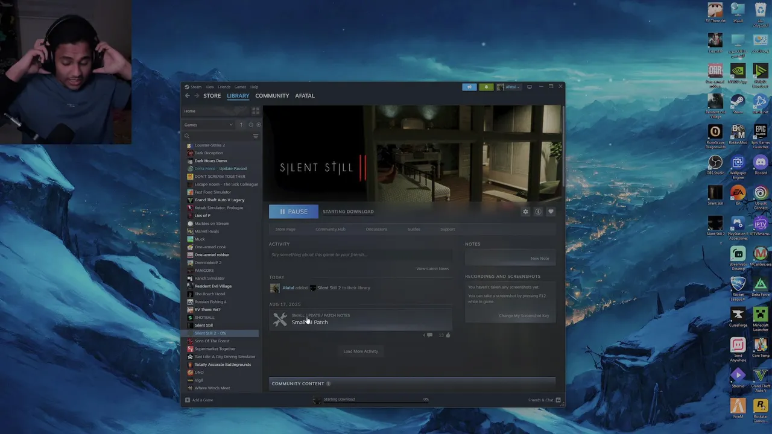This screenshot has width=772, height=434.
Task: Select Resident Evil Village in library list
Action: (x=212, y=286)
